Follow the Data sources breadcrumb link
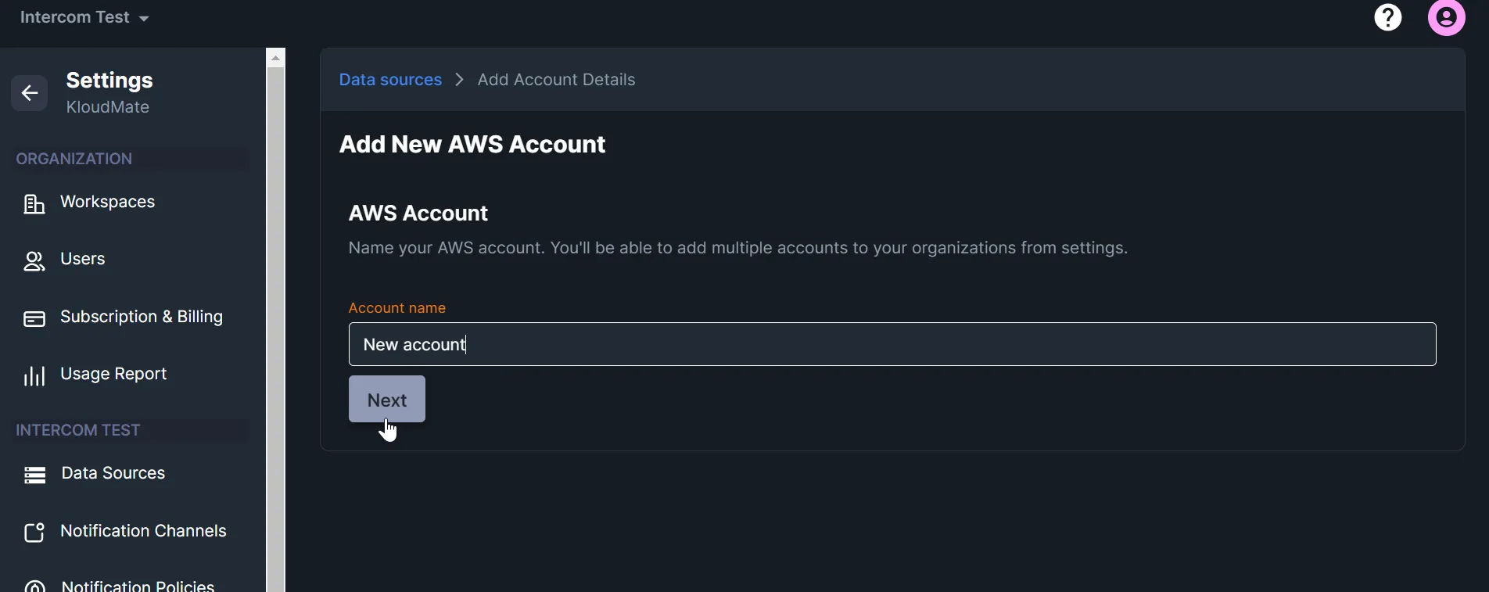This screenshot has height=592, width=1489. point(390,80)
